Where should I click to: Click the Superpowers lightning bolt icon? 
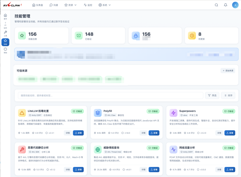(x=173, y=113)
